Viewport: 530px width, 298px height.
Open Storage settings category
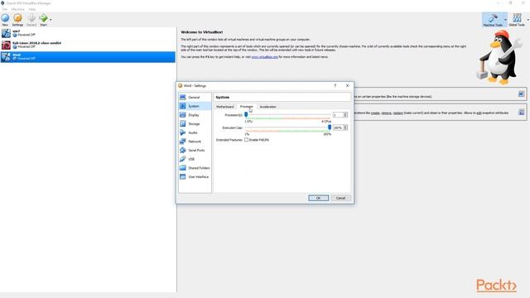(195, 123)
